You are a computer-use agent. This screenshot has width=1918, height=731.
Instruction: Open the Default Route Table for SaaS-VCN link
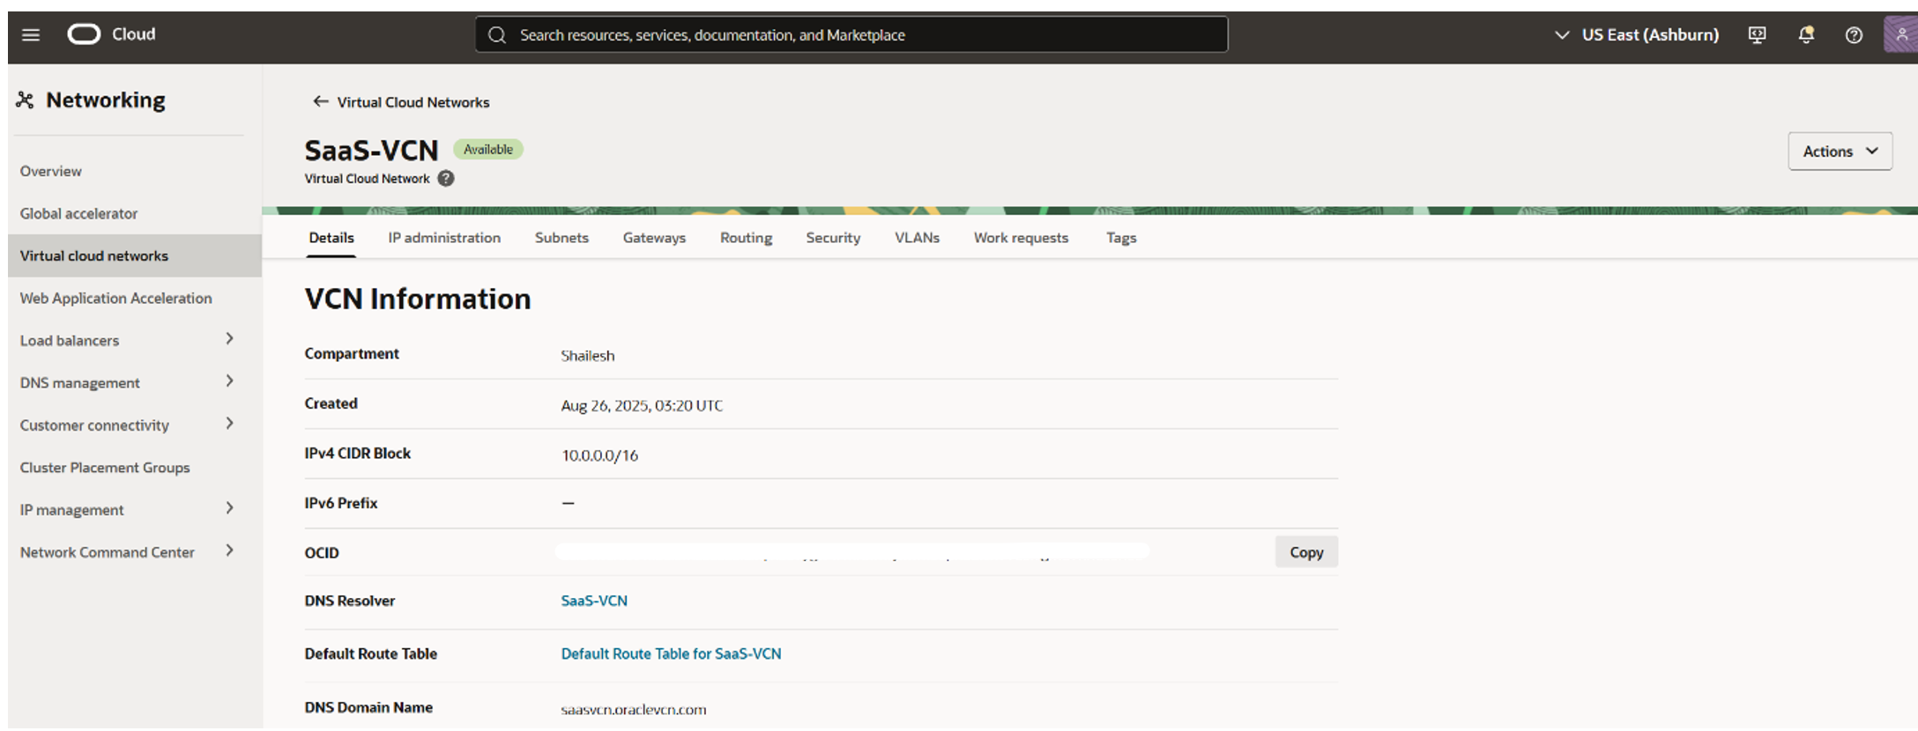point(671,653)
